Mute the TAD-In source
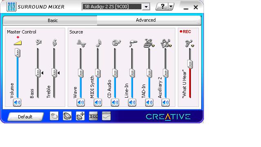Image resolution: width=261 pixels, height=147 pixels. click(x=149, y=102)
